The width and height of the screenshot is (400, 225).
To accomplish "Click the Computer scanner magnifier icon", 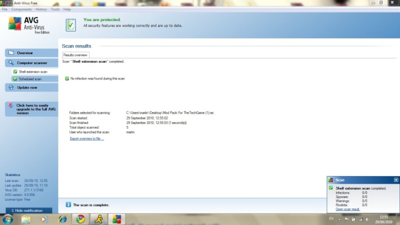I will pyautogui.click(x=11, y=62).
